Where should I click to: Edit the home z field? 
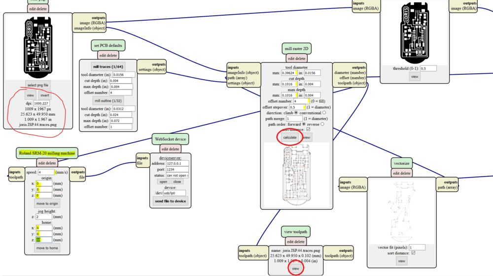coord(44,240)
